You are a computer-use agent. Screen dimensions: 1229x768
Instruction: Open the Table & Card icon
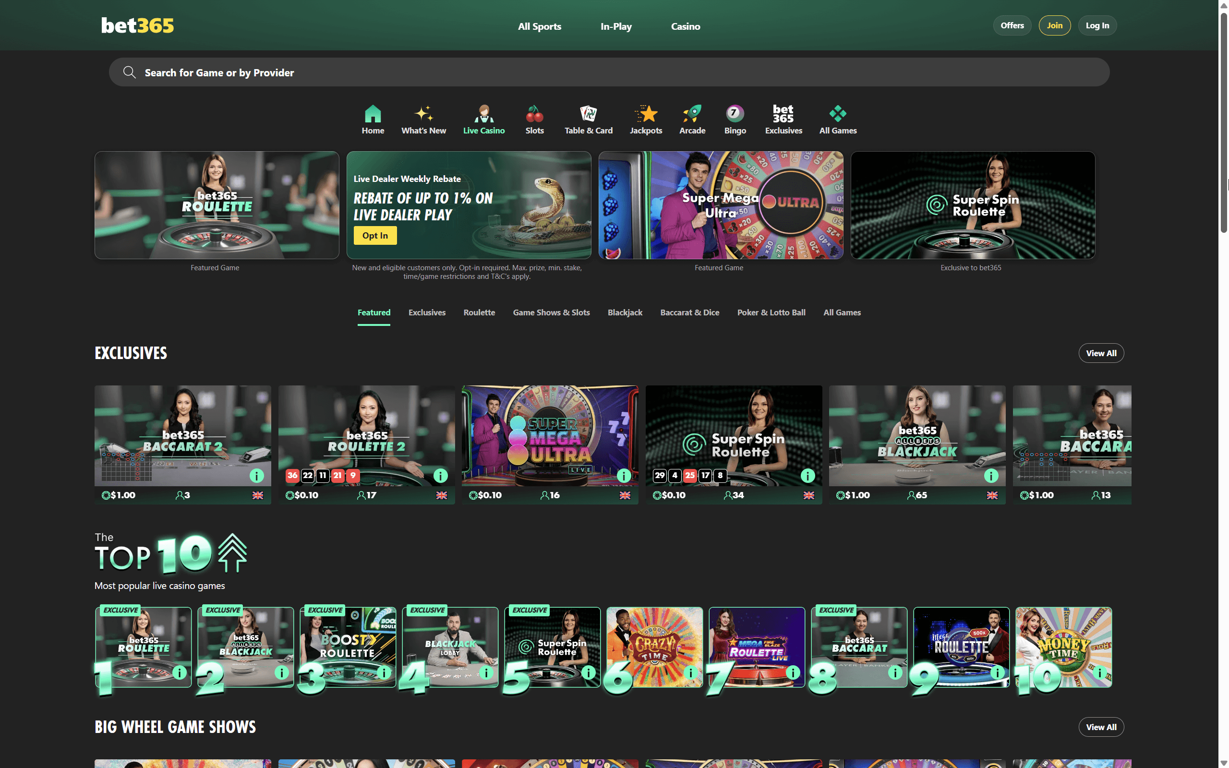pos(588,114)
